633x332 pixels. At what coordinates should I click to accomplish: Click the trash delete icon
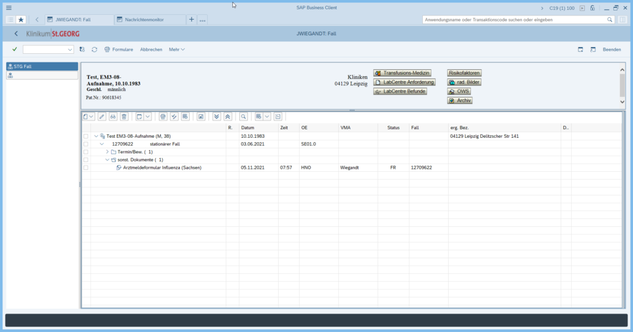click(124, 116)
